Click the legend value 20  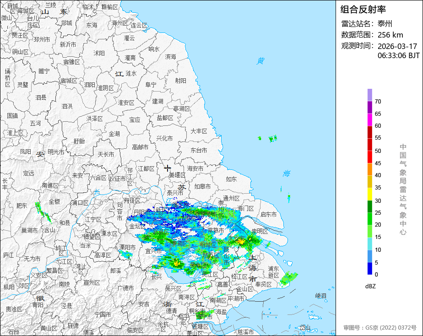(x=378, y=225)
